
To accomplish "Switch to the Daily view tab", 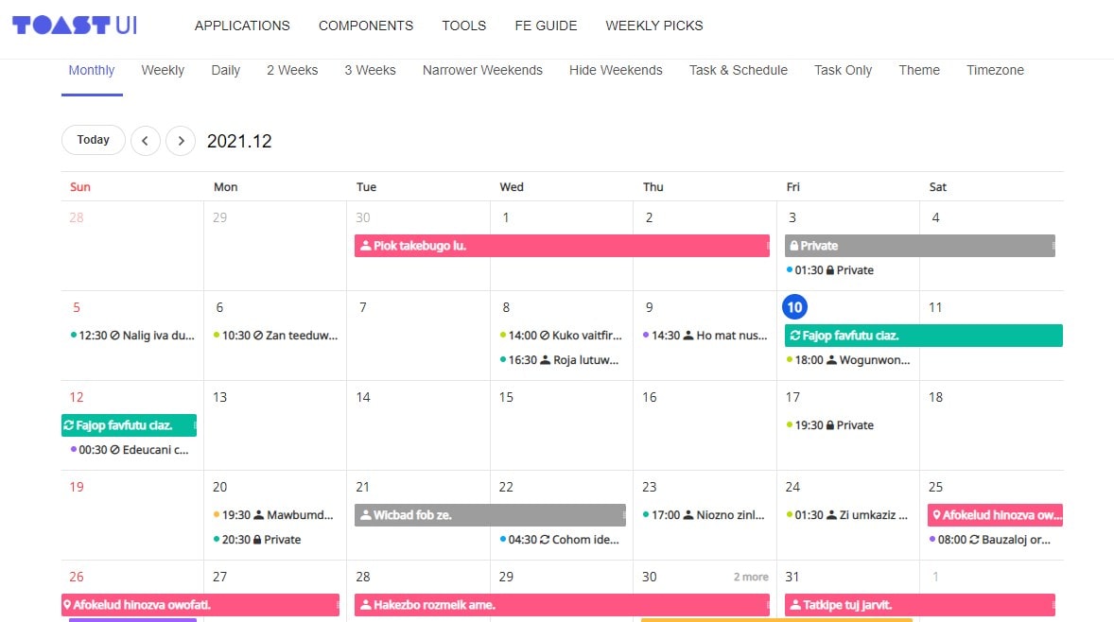I will [x=225, y=70].
